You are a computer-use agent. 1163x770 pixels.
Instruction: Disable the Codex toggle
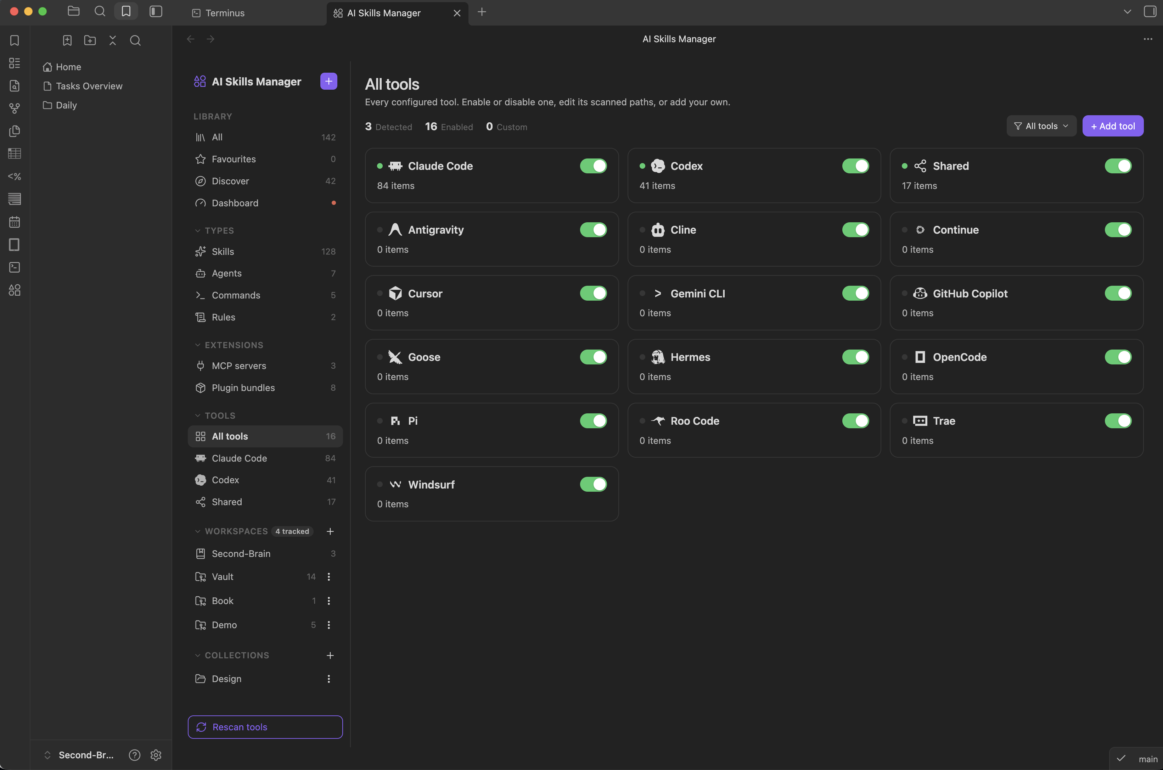(855, 166)
